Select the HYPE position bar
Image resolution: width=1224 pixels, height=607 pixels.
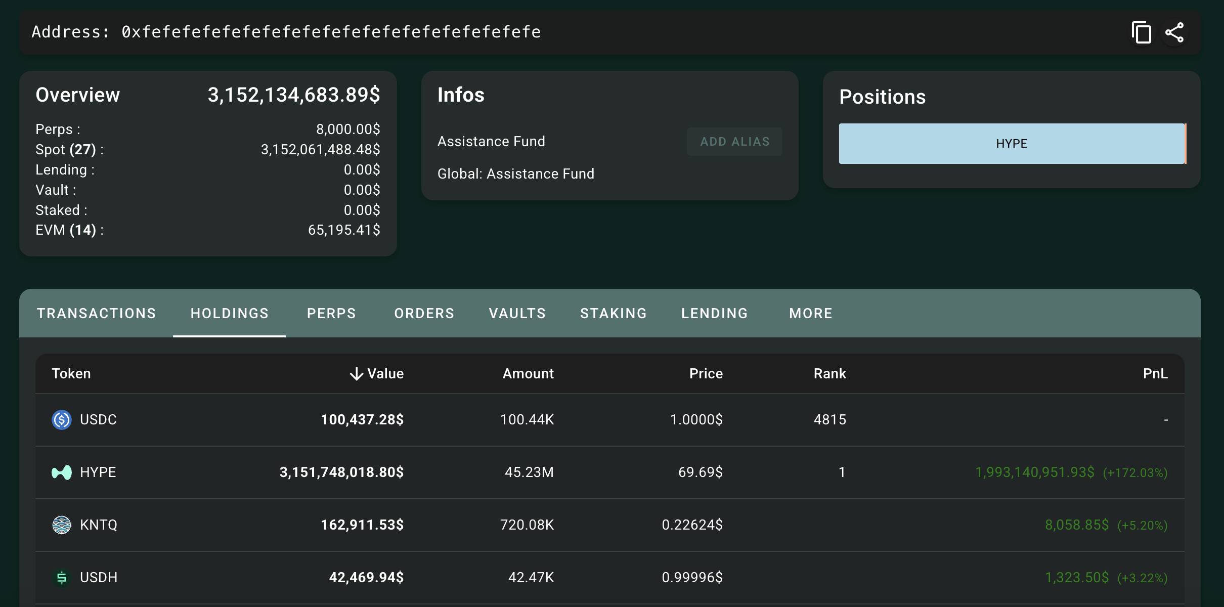(x=1012, y=144)
